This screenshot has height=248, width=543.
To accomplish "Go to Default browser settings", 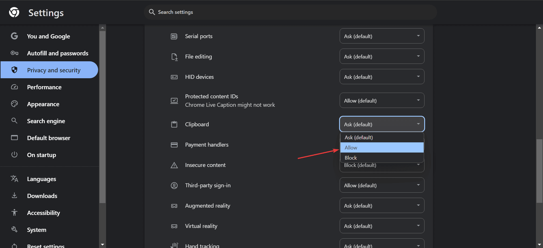I will click(49, 138).
